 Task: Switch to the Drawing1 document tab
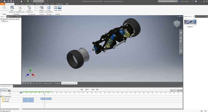(x=57, y=83)
